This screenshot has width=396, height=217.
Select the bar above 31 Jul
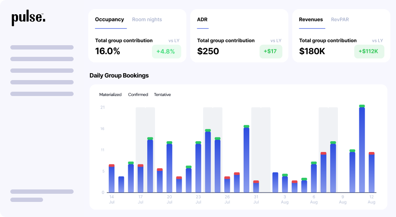256,186
